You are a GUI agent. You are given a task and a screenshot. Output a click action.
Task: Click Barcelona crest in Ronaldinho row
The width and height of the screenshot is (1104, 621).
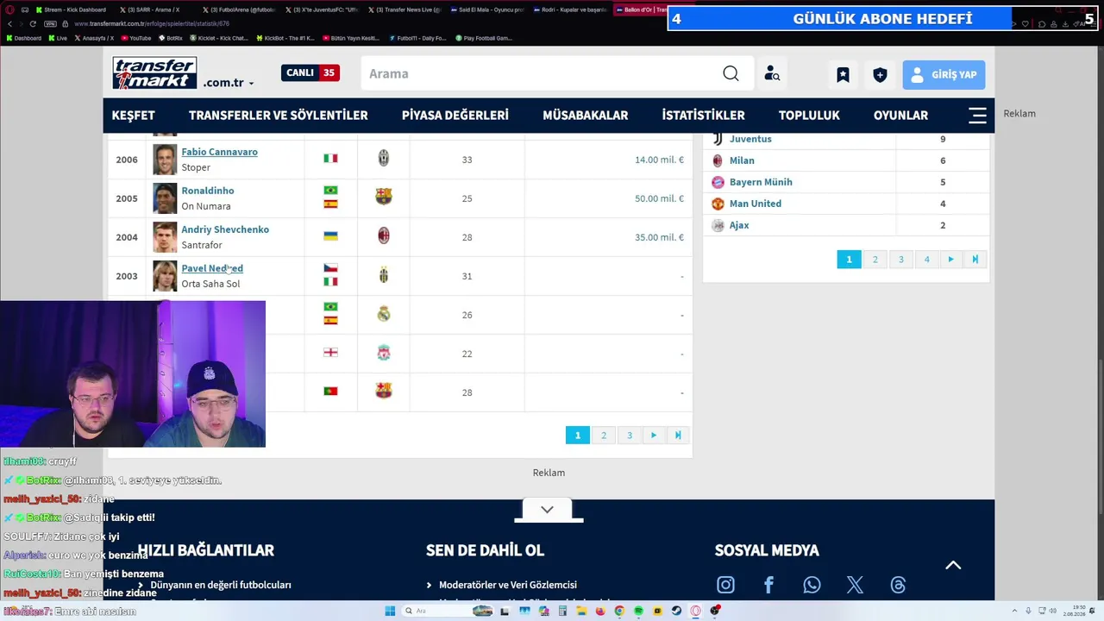pyautogui.click(x=384, y=198)
